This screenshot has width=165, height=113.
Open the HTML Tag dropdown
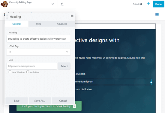pyautogui.click(x=38, y=52)
